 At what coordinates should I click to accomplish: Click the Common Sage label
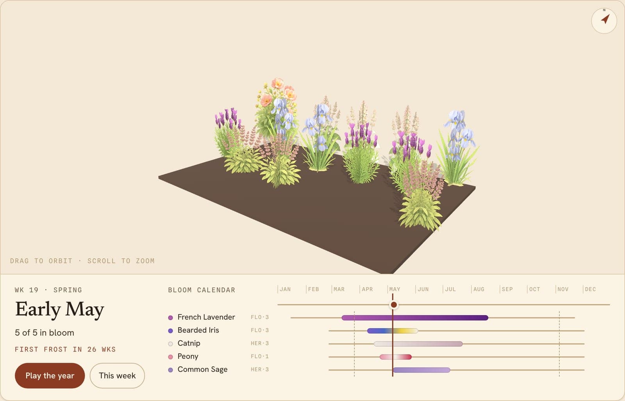click(x=202, y=369)
